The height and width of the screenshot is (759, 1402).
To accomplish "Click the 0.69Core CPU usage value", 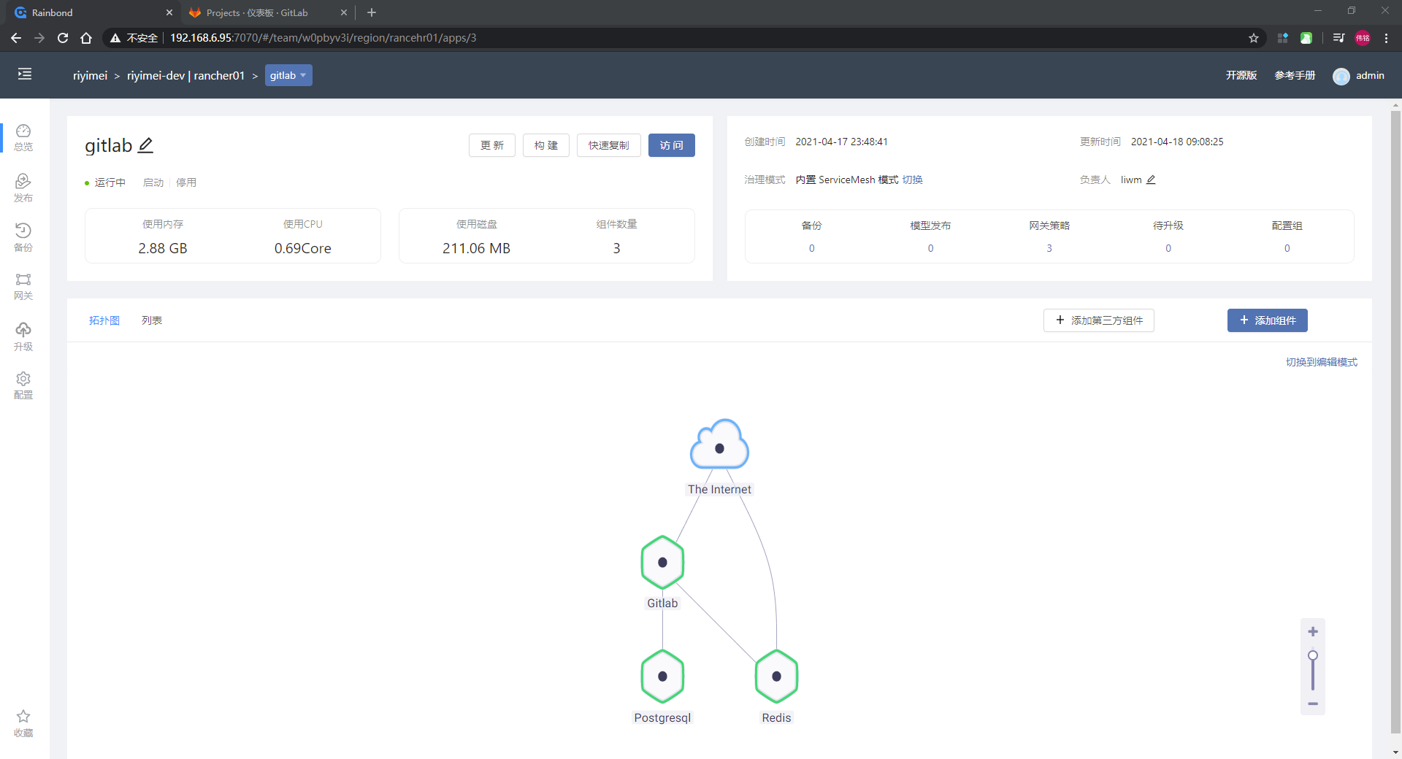I will tap(303, 248).
